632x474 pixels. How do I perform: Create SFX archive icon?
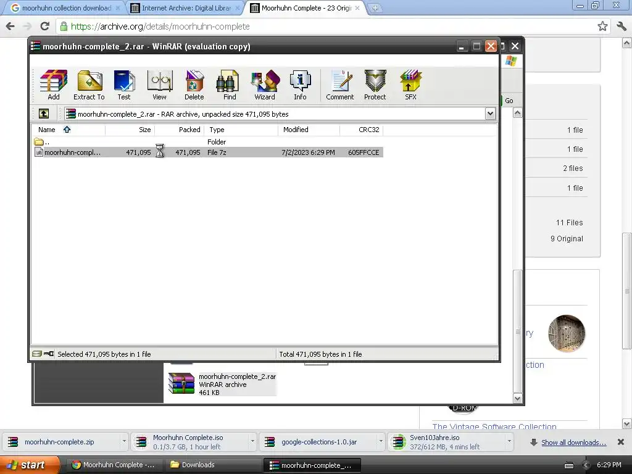tap(410, 85)
